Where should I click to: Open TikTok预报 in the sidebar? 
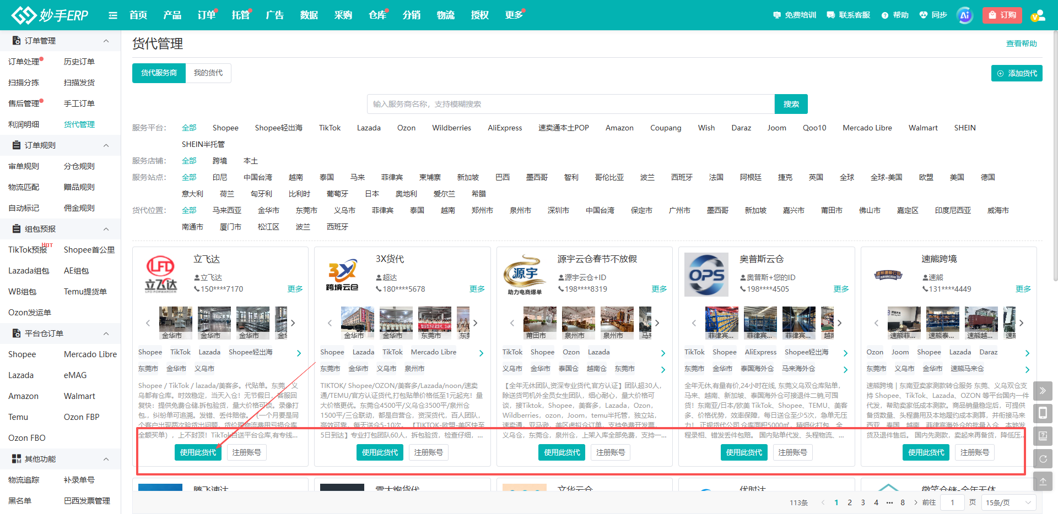coord(28,250)
